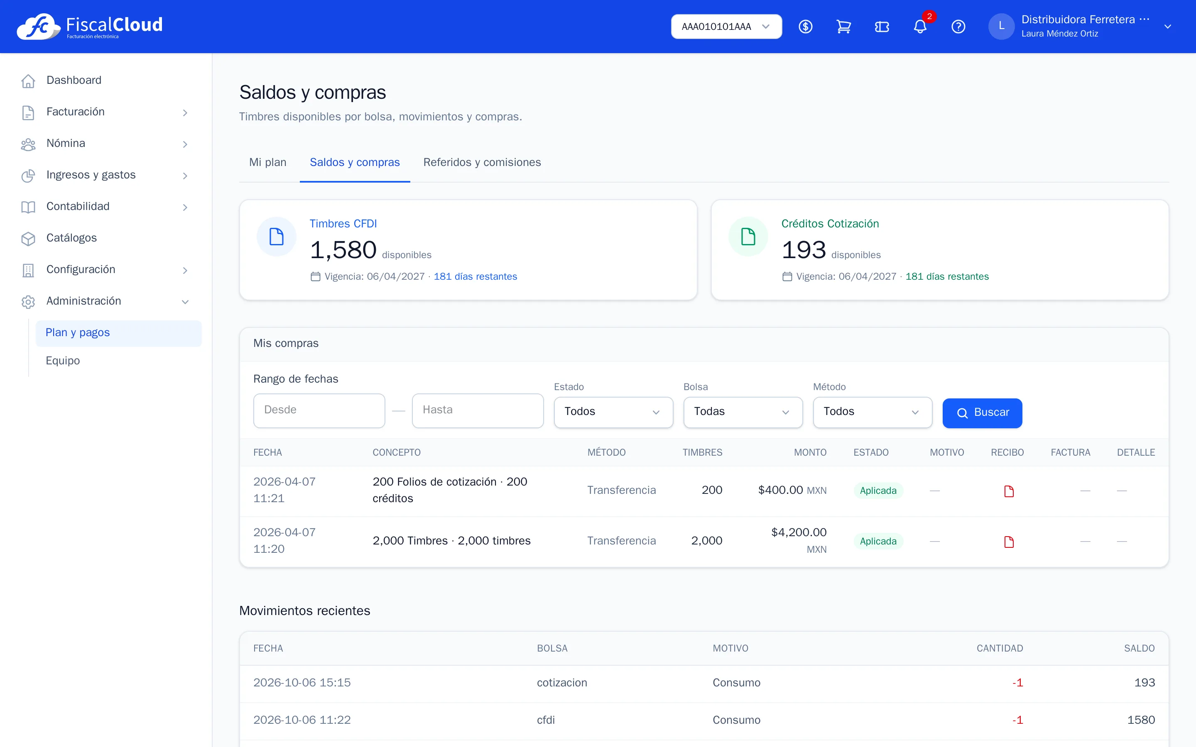The height and width of the screenshot is (747, 1196).
Task: Expand the Contabilidad sidebar section
Action: (106, 207)
